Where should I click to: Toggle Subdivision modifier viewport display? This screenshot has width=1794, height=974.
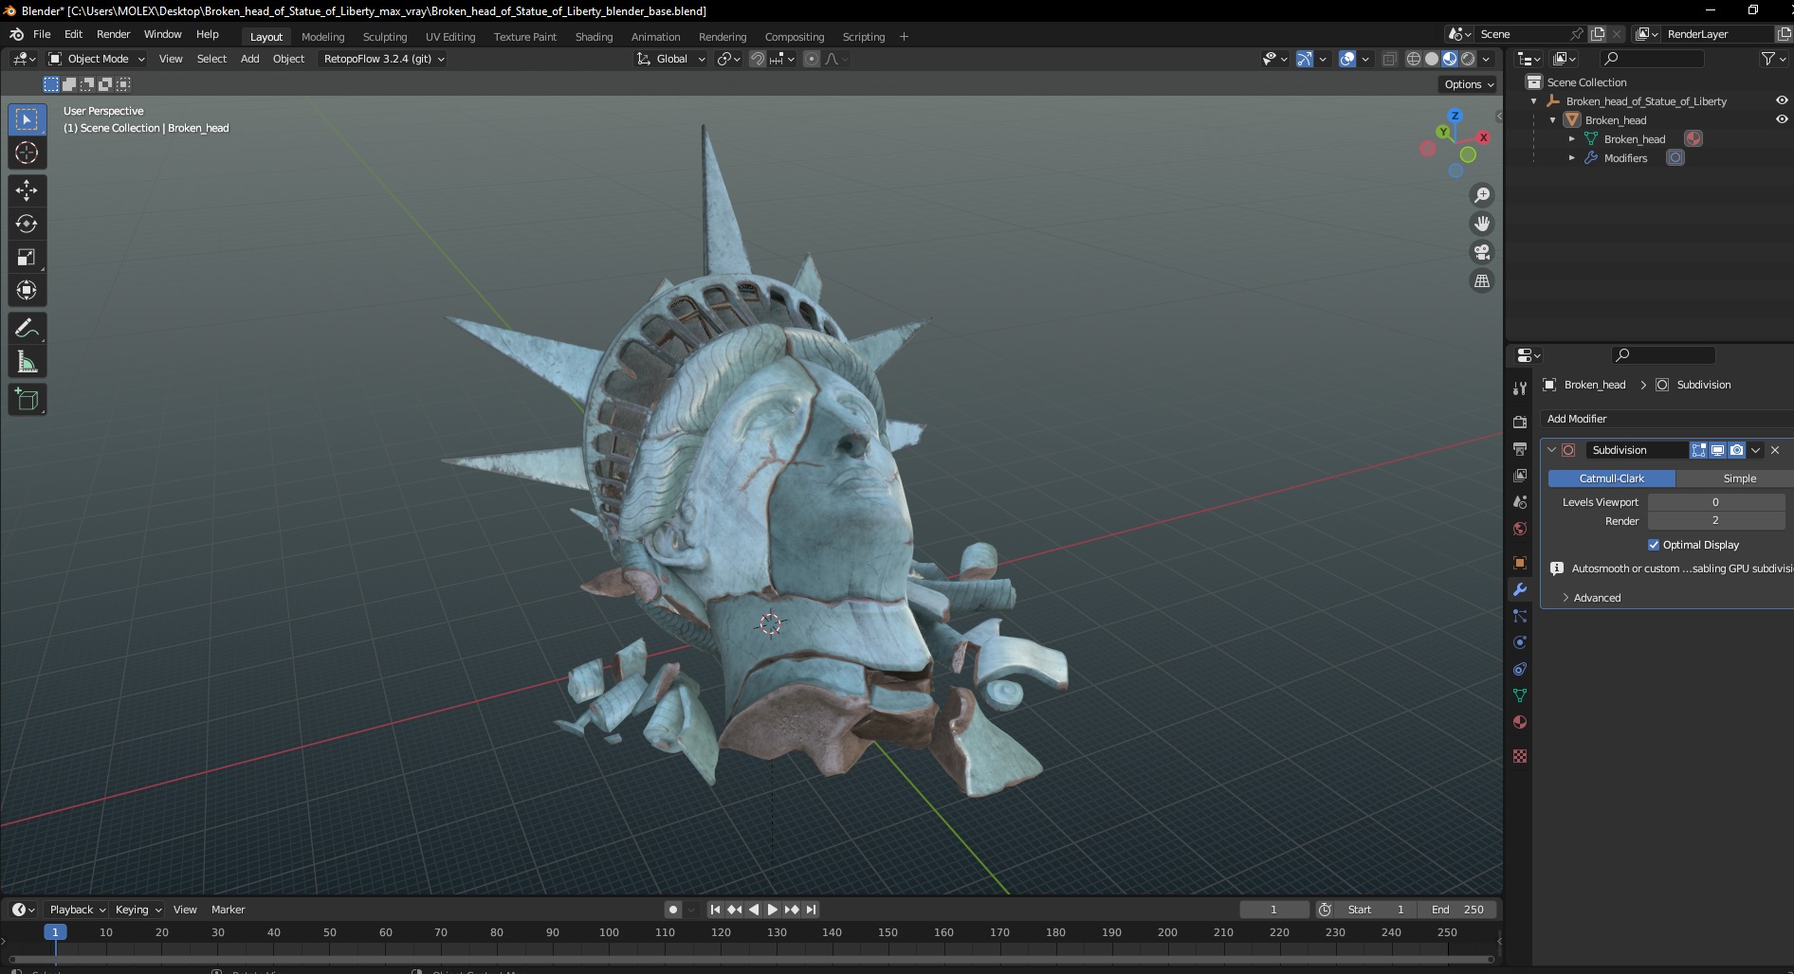(1717, 450)
